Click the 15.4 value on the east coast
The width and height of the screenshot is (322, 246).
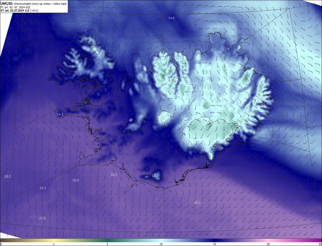pyautogui.click(x=265, y=104)
